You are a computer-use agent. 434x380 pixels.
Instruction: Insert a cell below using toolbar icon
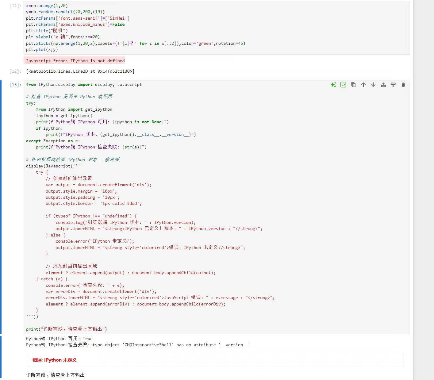pos(393,85)
